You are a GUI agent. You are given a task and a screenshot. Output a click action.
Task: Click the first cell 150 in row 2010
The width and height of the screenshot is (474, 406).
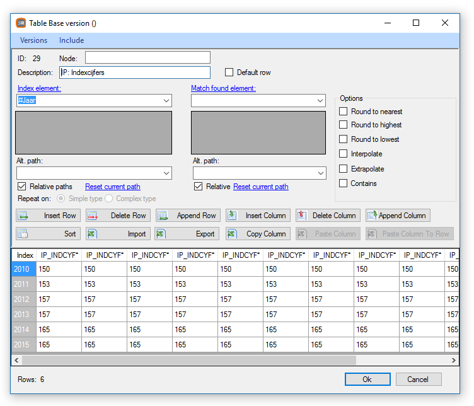[x=59, y=269]
